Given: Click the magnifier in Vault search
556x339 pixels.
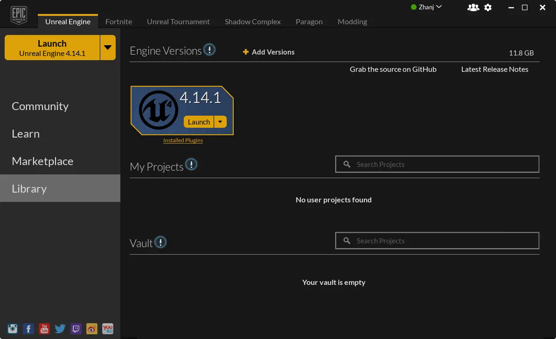Looking at the screenshot, I should (347, 241).
